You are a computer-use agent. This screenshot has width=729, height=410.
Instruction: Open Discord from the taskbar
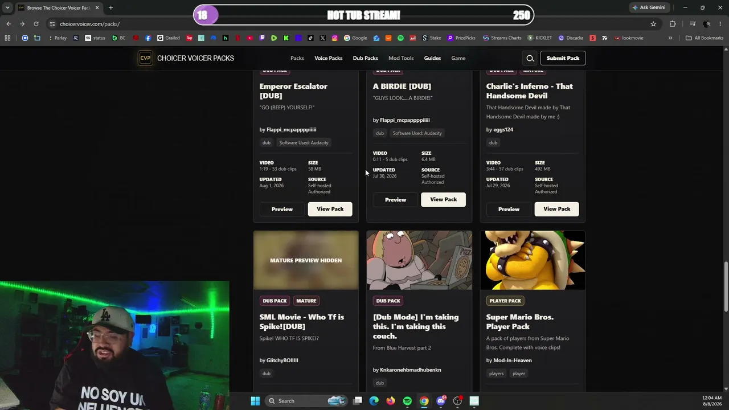tap(441, 401)
